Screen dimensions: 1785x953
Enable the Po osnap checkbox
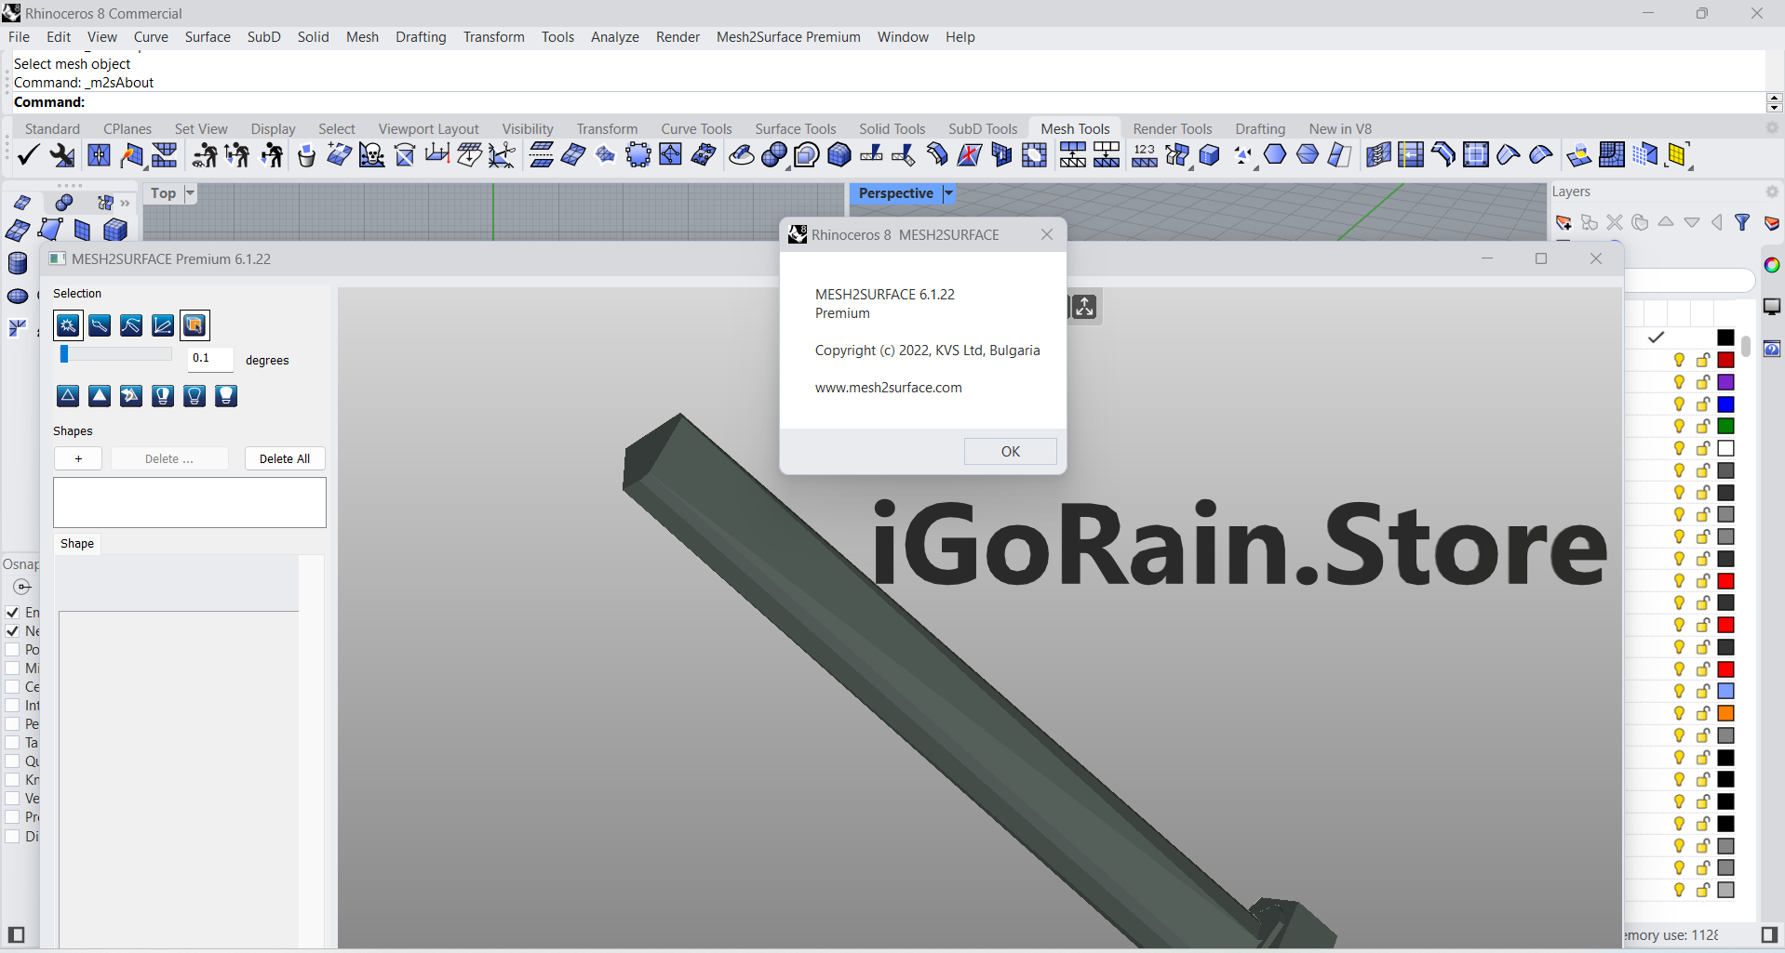(13, 649)
